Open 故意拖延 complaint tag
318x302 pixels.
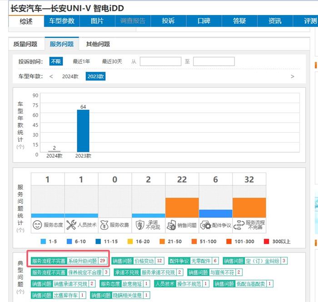click(x=125, y=284)
